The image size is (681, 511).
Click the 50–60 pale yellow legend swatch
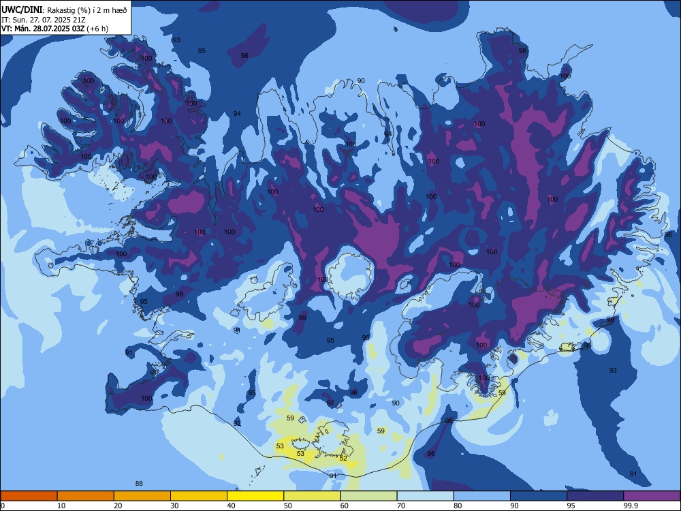tap(312, 496)
